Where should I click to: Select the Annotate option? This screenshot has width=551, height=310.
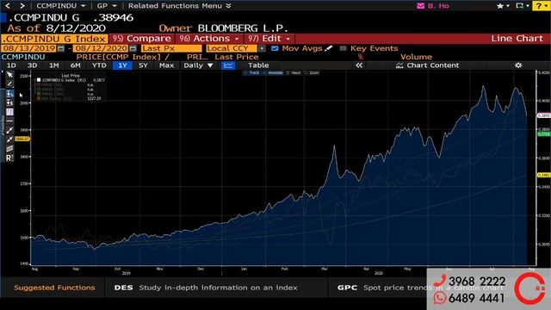tap(273, 72)
